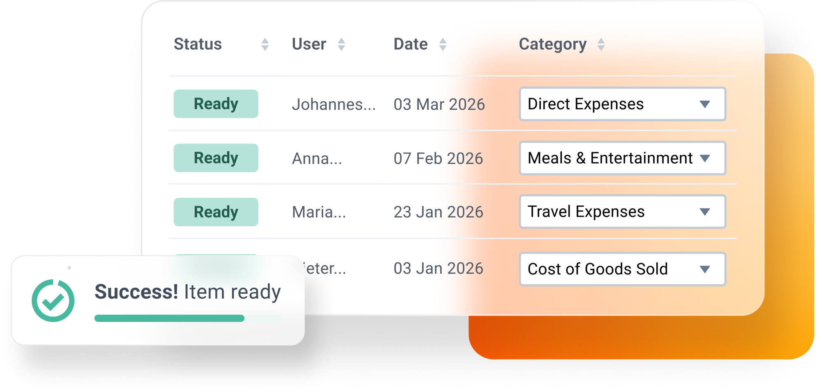Click the green success checkmark icon
822x392 pixels.
[53, 301]
